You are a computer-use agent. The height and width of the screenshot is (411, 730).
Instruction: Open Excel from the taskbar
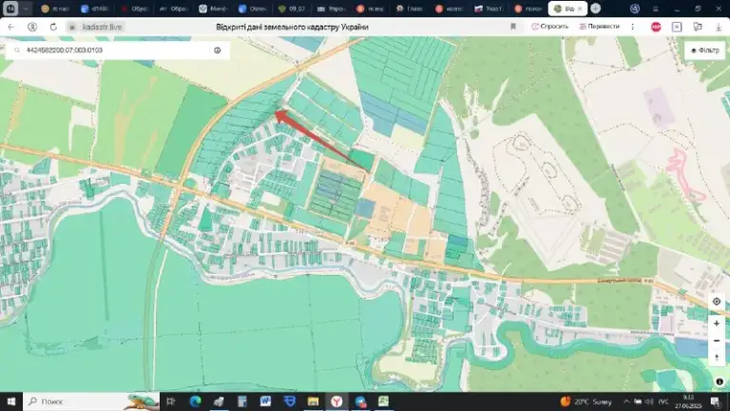(x=384, y=401)
